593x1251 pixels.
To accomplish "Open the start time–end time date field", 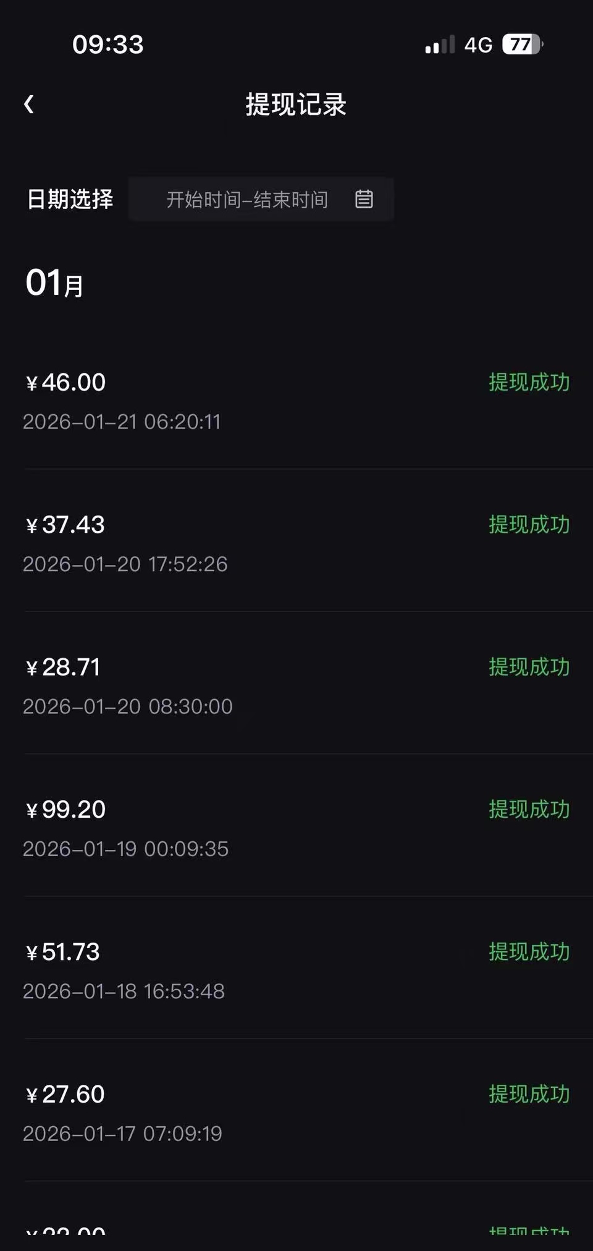I will (x=247, y=200).
